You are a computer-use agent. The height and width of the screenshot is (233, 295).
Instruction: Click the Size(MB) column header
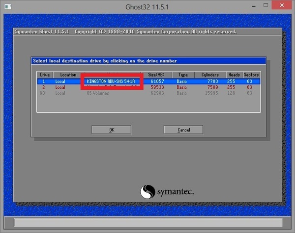(x=157, y=75)
